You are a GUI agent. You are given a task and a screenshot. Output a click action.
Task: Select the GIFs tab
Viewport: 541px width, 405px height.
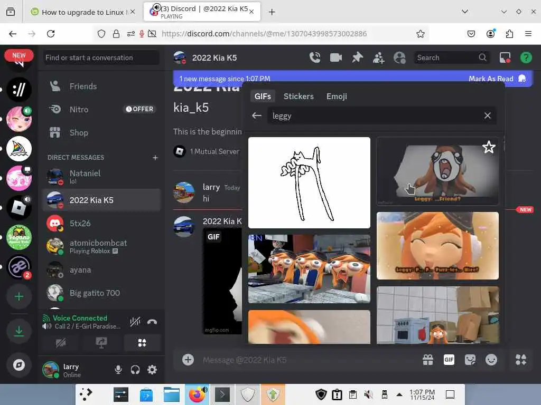pos(263,97)
